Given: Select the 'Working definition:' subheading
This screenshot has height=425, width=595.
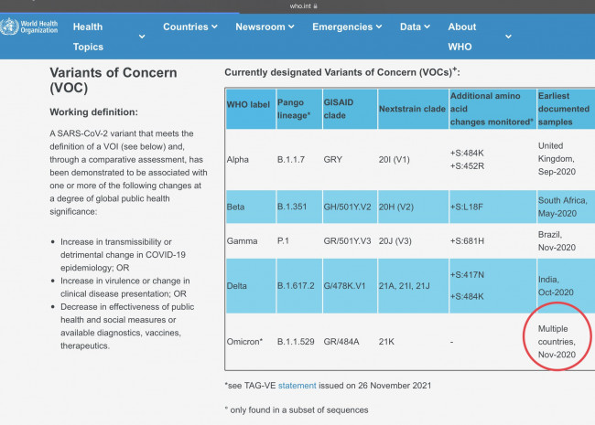Looking at the screenshot, I should (93, 112).
